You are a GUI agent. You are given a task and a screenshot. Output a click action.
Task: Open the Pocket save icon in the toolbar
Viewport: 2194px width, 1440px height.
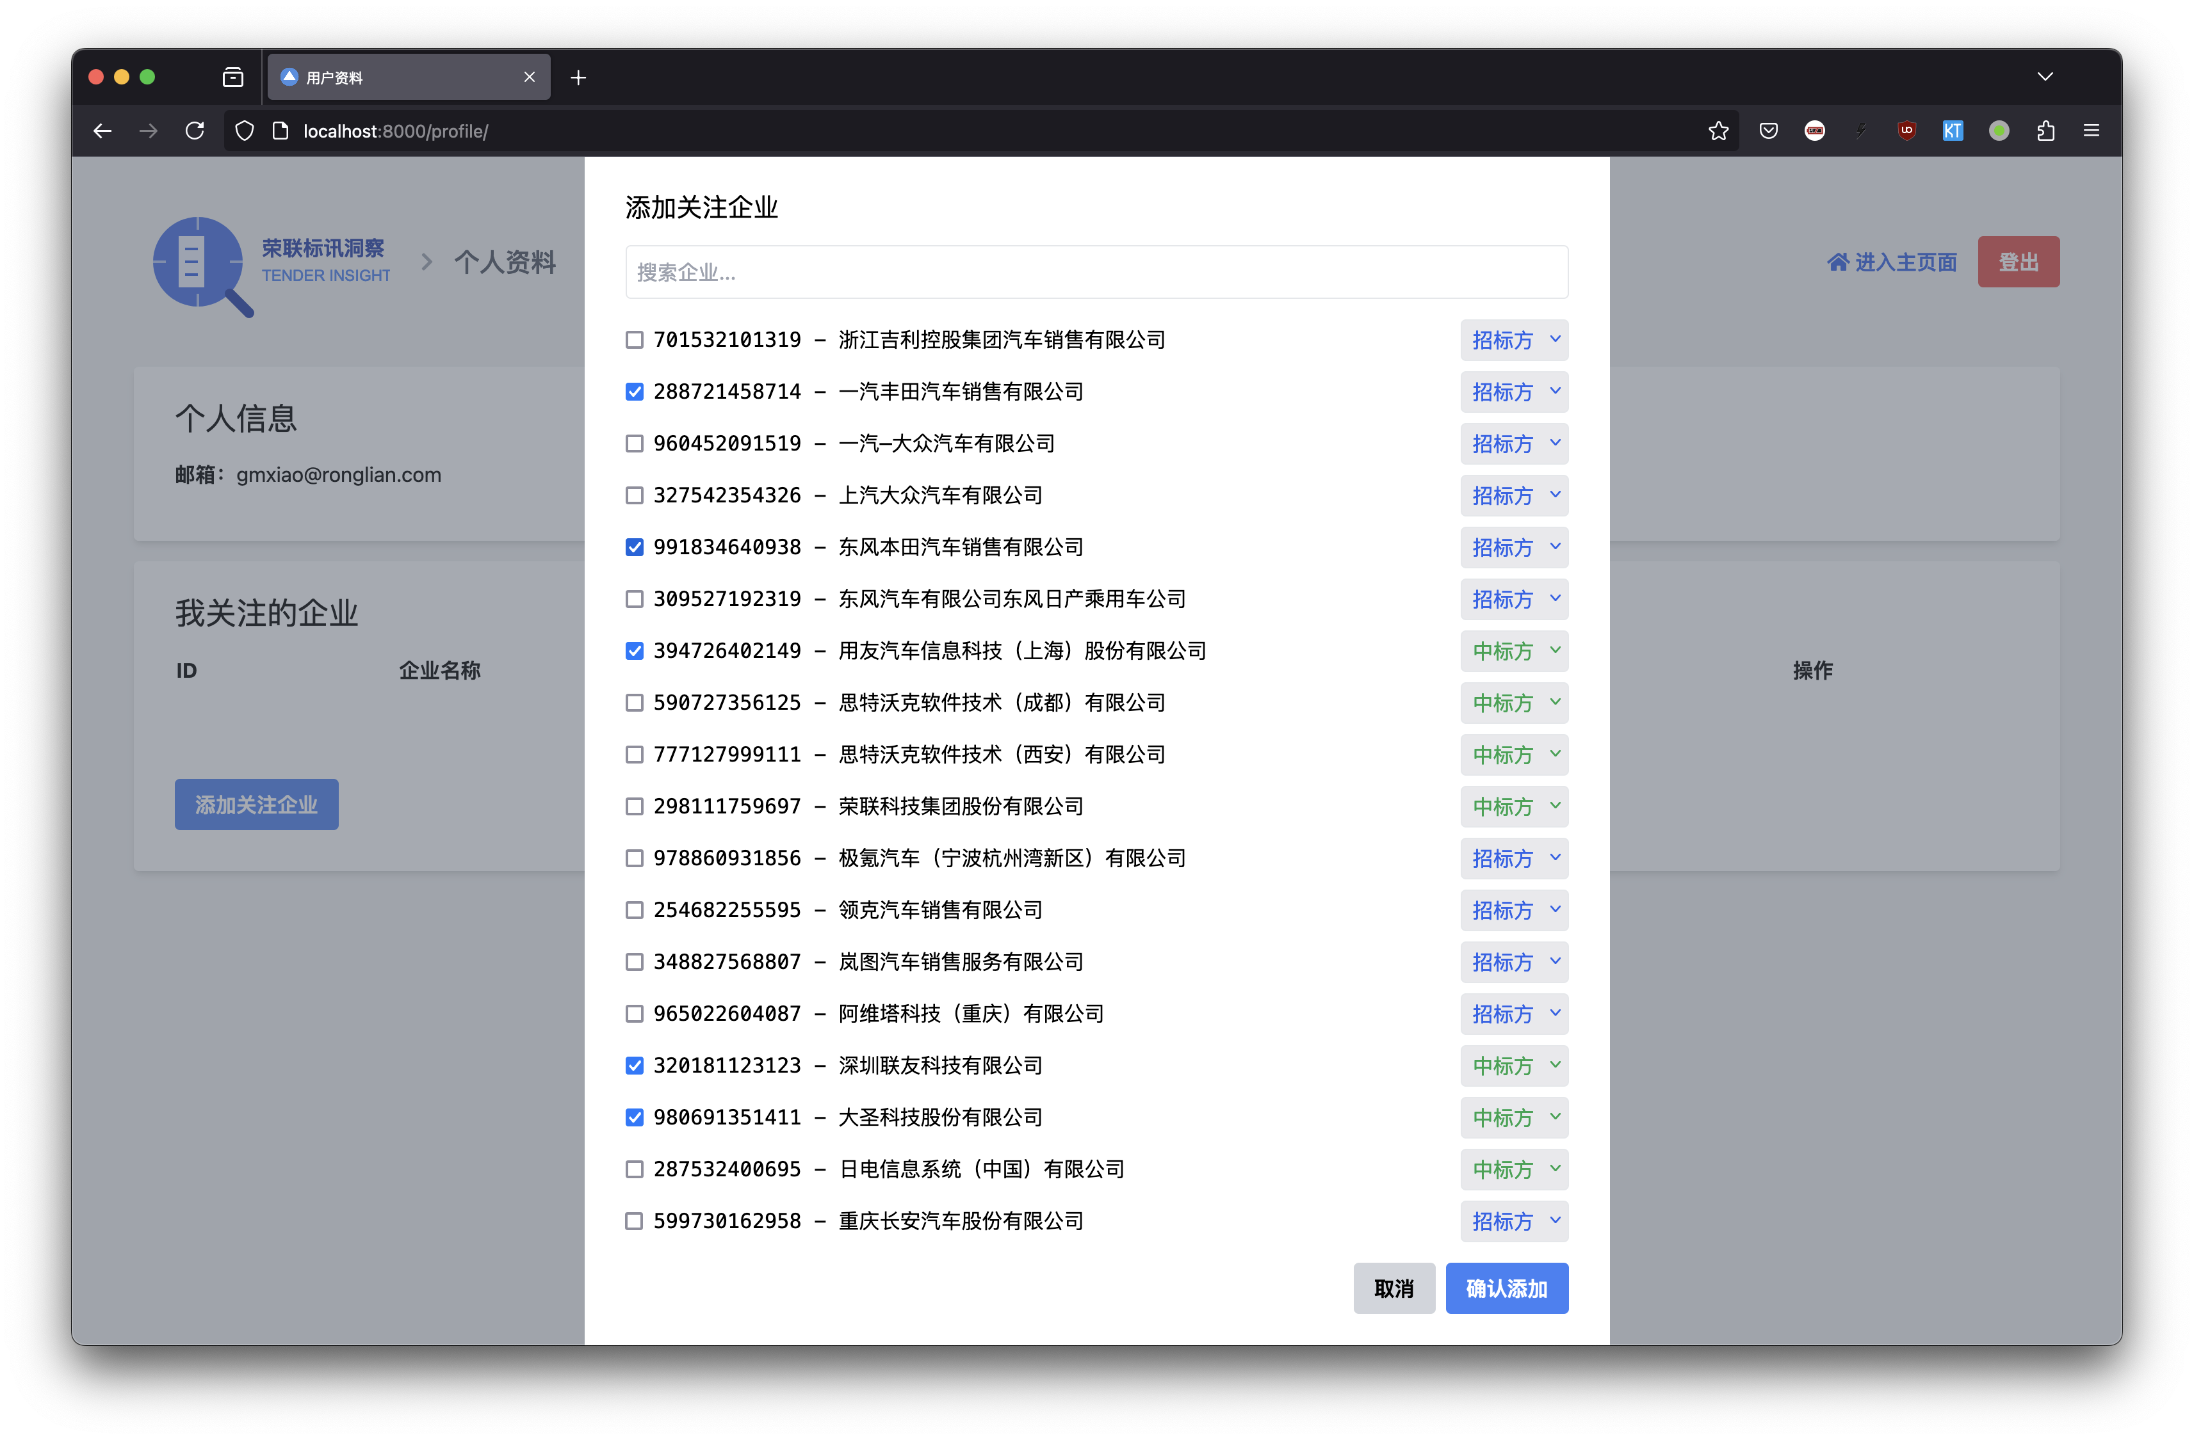click(1768, 131)
